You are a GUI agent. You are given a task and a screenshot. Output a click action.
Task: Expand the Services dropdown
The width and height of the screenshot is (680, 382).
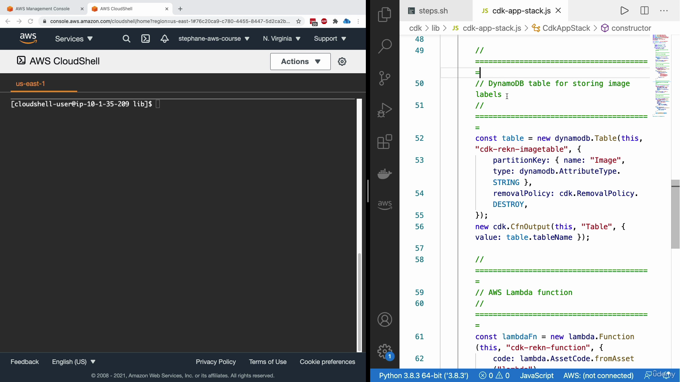(x=74, y=39)
